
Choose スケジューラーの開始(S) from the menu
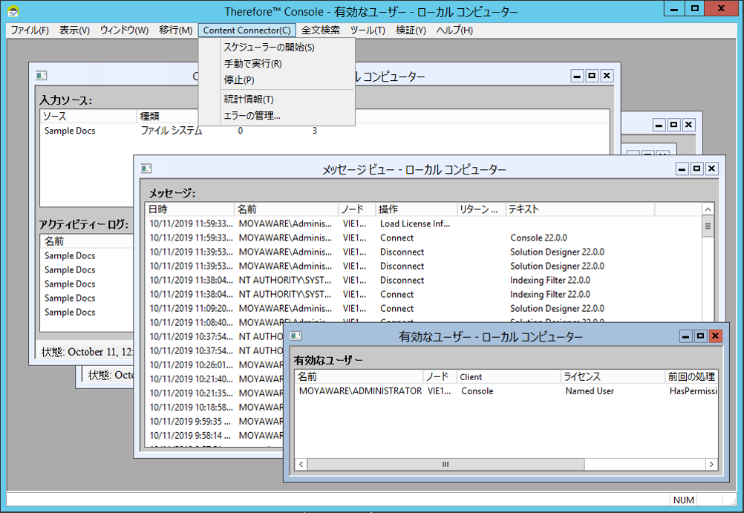pos(277,47)
